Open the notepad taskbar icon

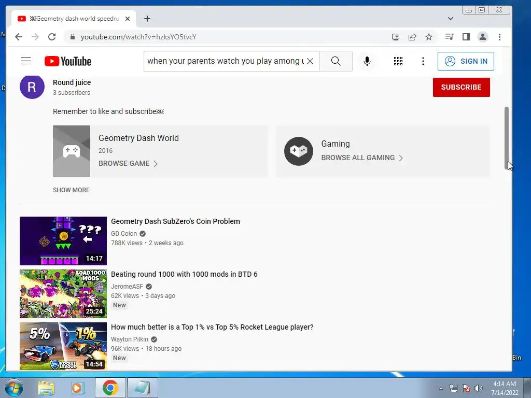143,388
